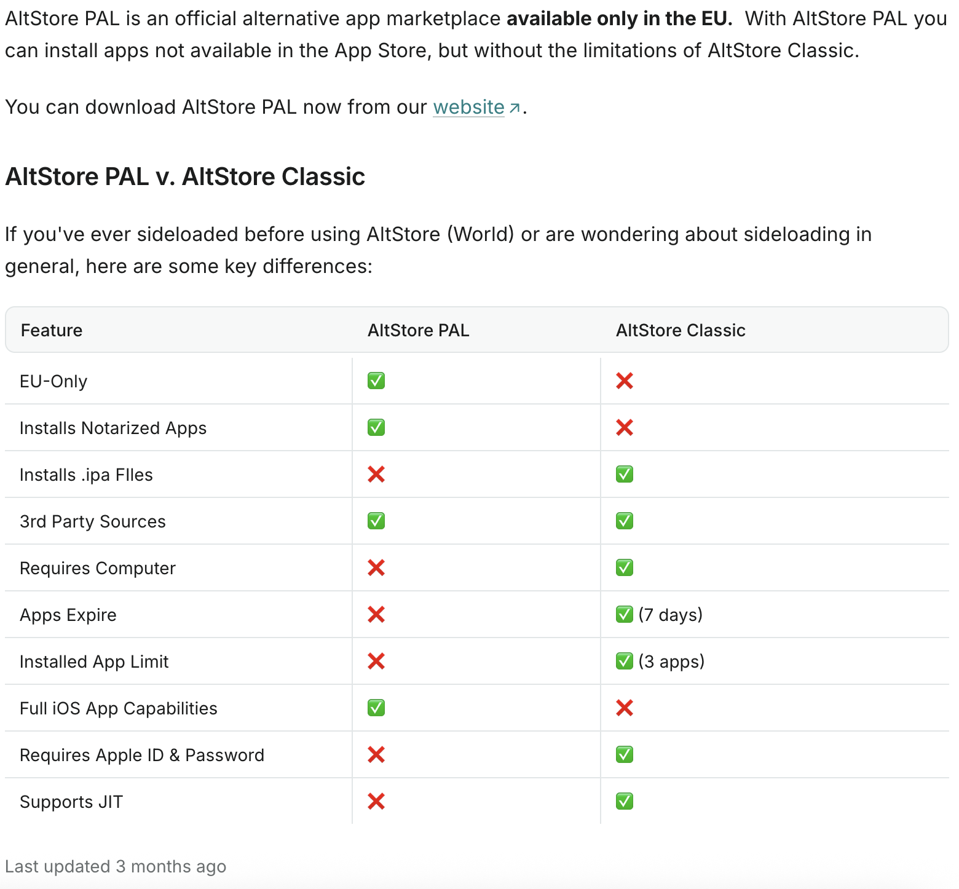959x889 pixels.
Task: Open the website link for AltStore PAL
Action: point(468,107)
